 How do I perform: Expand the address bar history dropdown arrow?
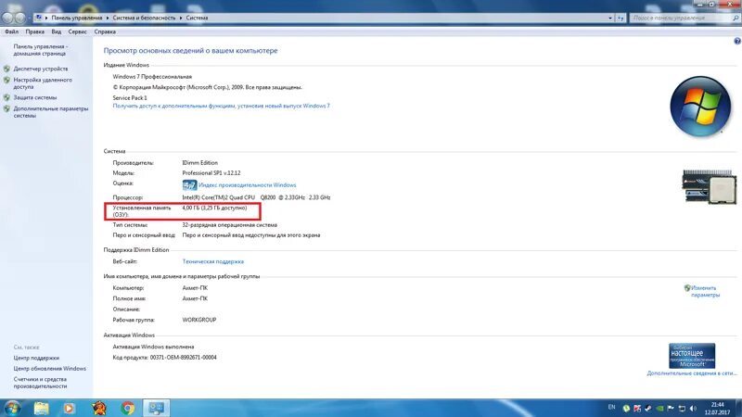pos(610,18)
